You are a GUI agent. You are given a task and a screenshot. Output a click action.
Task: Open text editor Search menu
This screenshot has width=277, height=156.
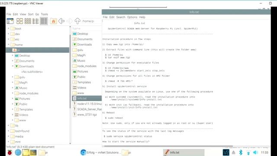coord(121,17)
